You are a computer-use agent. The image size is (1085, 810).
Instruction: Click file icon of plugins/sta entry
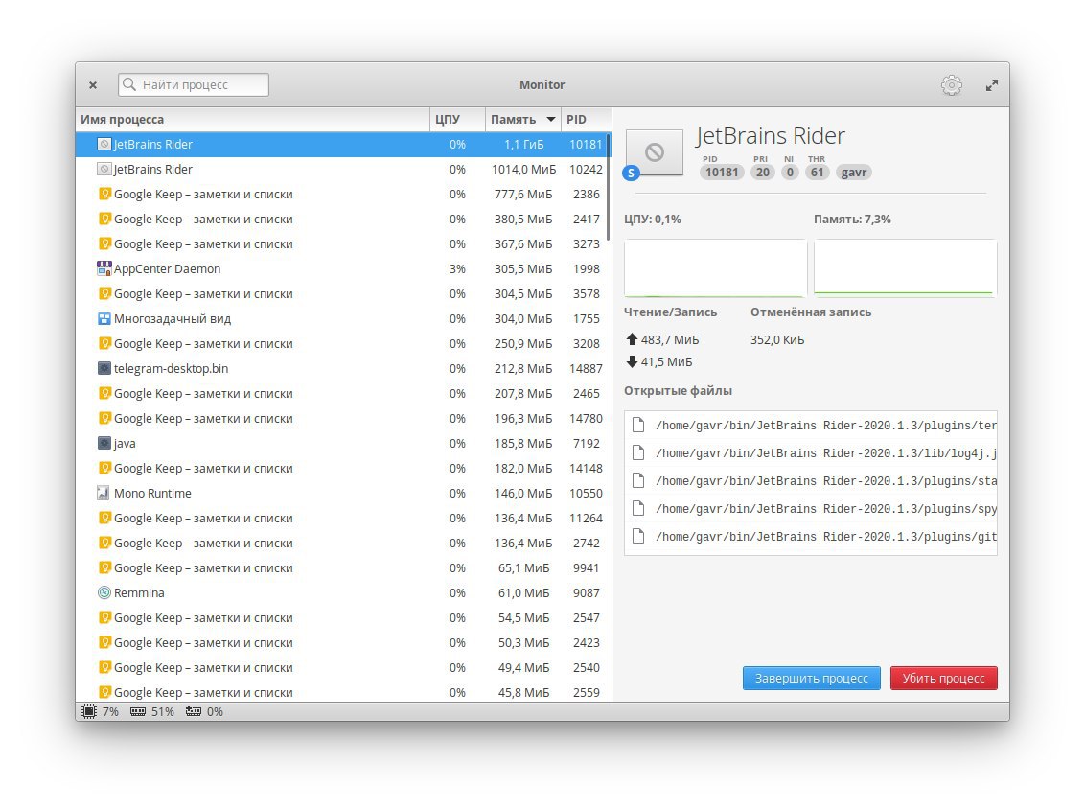tap(638, 480)
